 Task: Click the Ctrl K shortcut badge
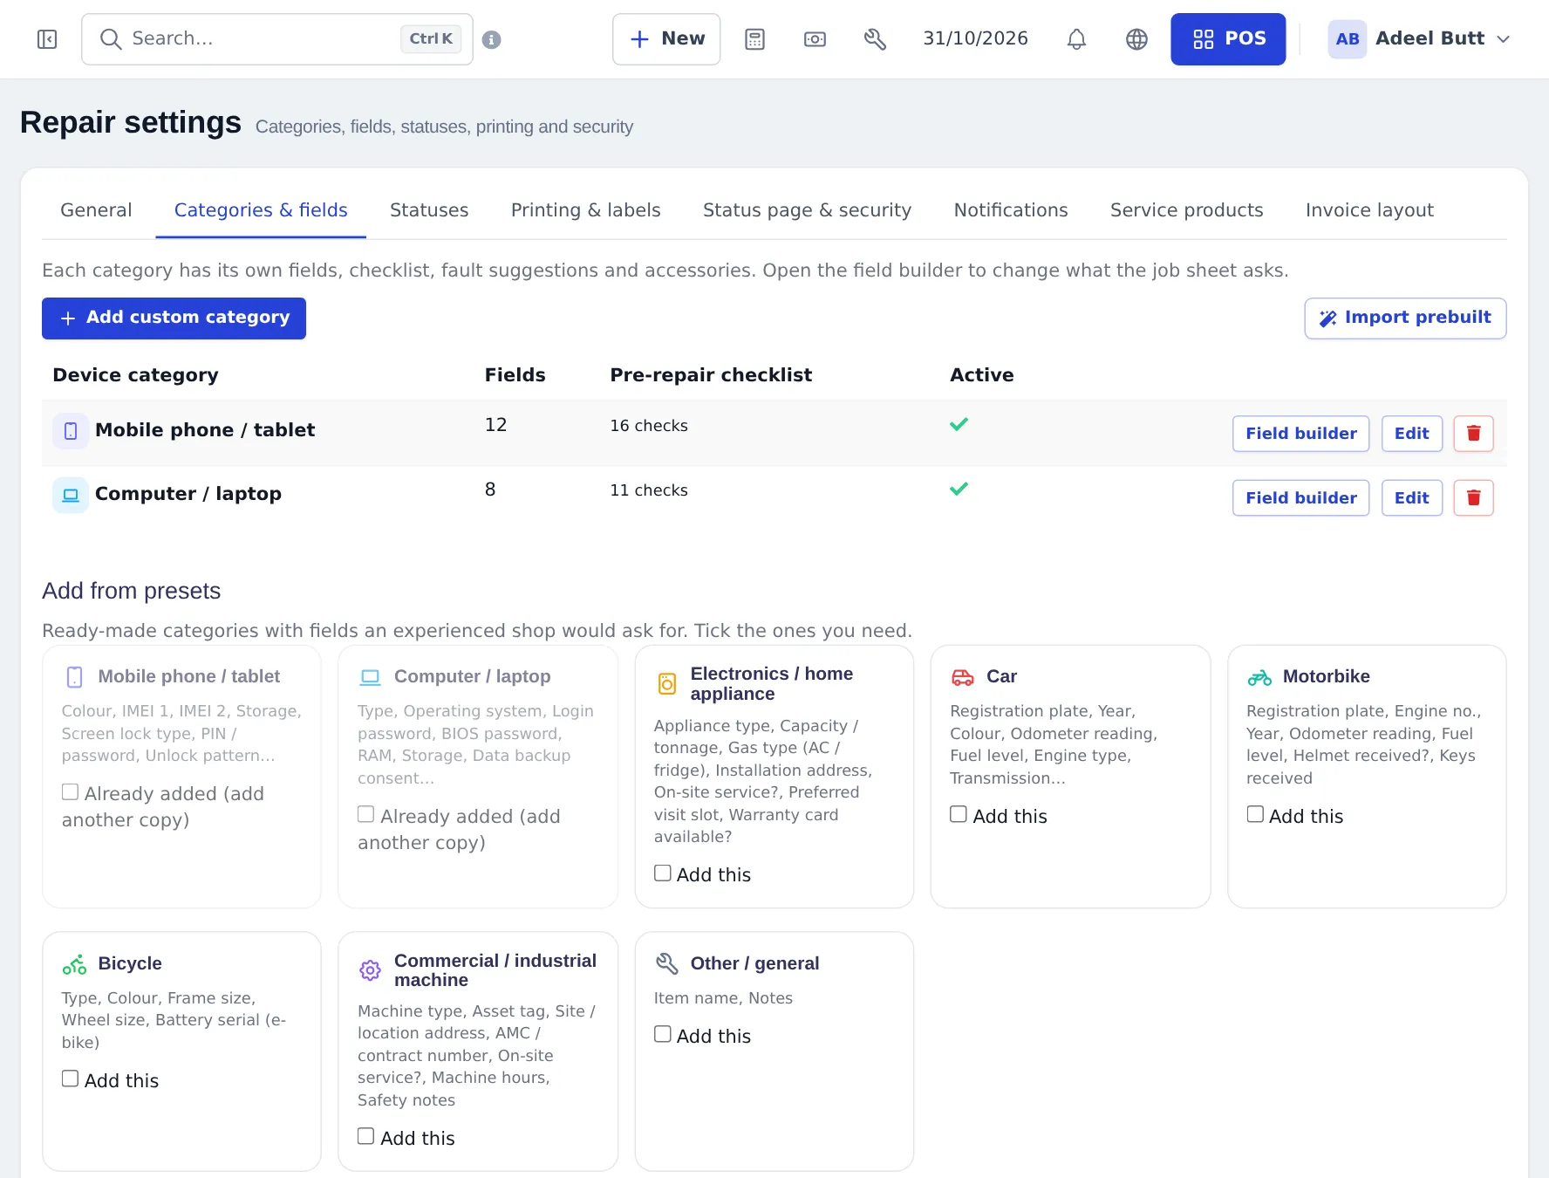tap(431, 39)
